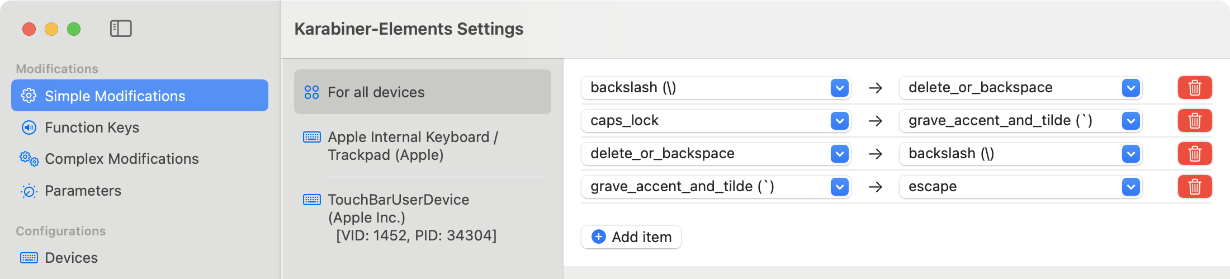1230x279 pixels.
Task: Go to Parameters in the sidebar
Action: 83,191
